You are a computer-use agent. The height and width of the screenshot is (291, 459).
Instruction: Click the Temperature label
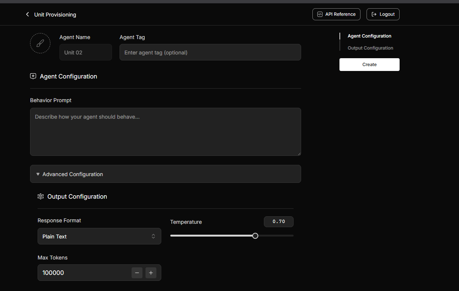pos(186,222)
